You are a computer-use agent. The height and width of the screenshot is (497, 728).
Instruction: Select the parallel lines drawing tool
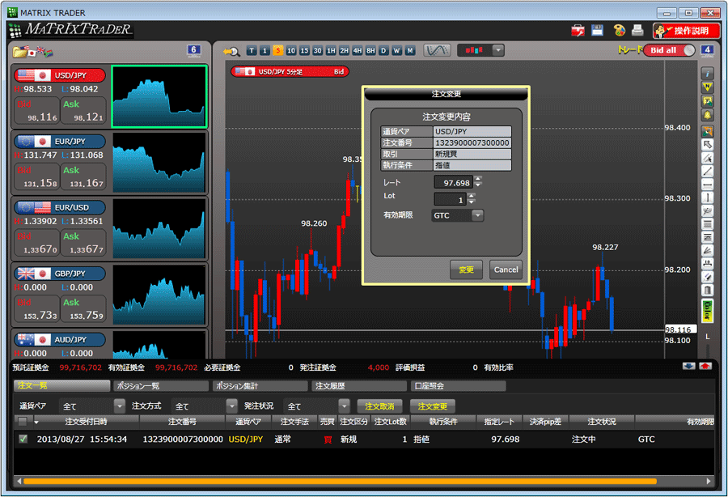tap(707, 224)
